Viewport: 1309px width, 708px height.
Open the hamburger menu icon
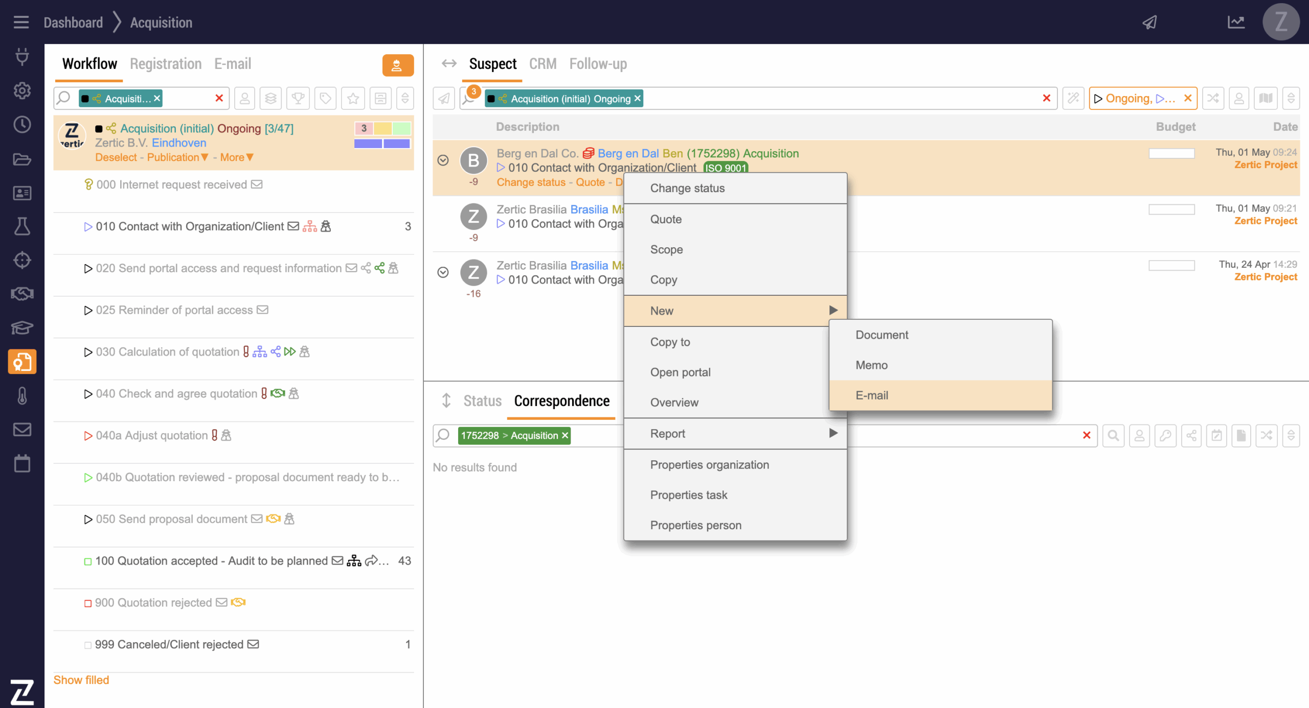[x=21, y=22]
